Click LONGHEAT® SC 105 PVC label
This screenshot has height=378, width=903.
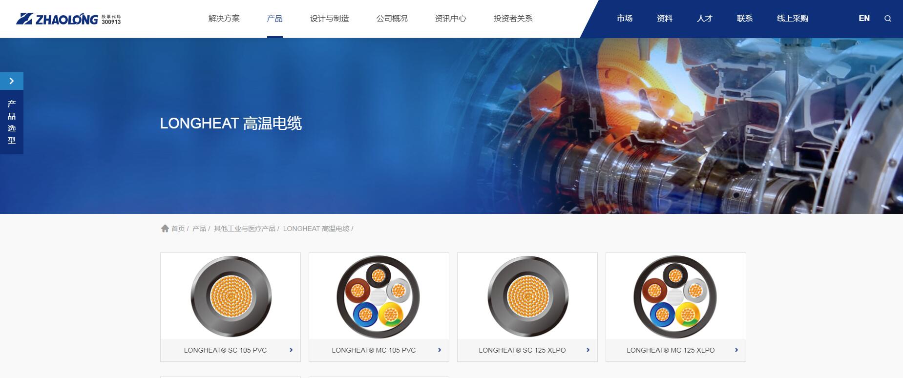(226, 350)
